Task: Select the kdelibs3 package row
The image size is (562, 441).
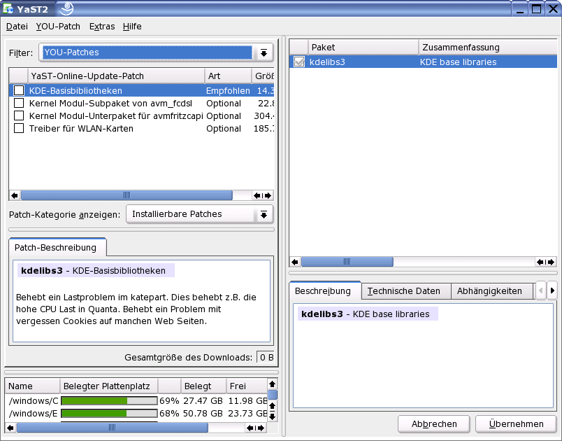Action: [x=423, y=62]
